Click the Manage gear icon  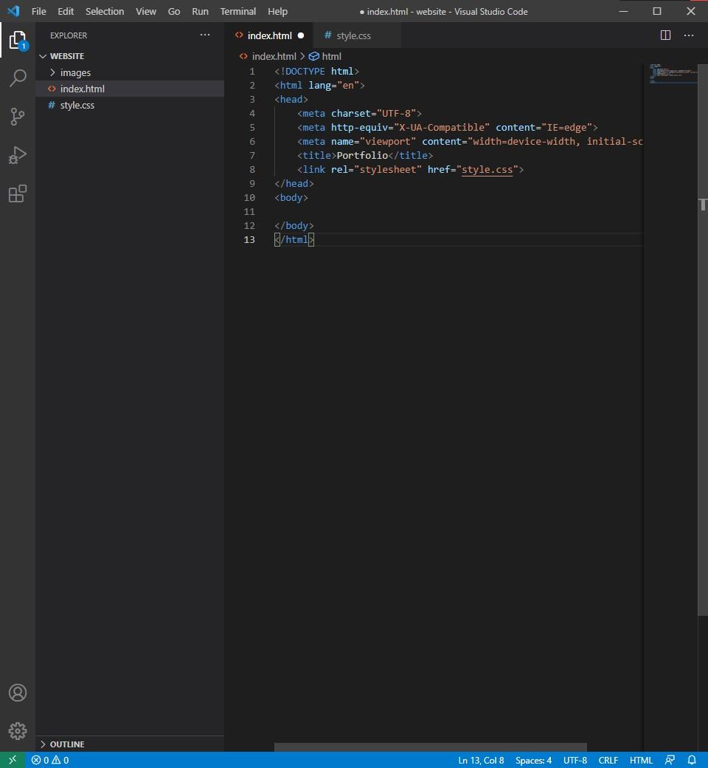point(18,731)
